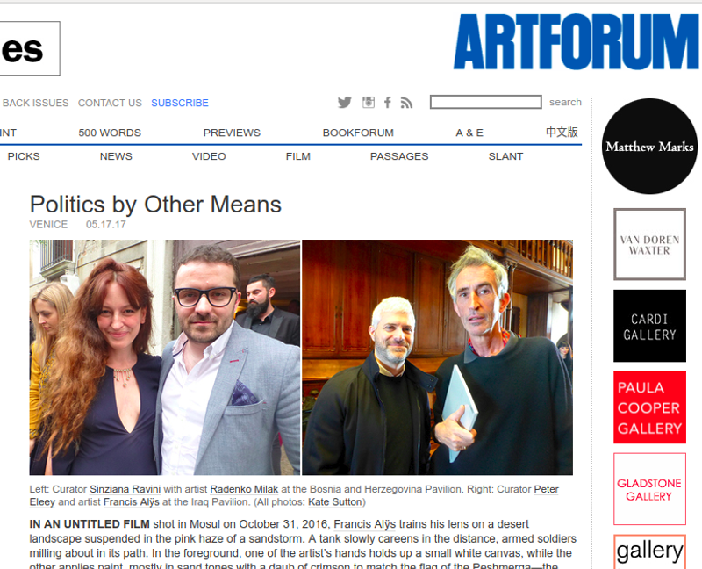Follow the Francis Alÿs link in article text

pyautogui.click(x=364, y=524)
